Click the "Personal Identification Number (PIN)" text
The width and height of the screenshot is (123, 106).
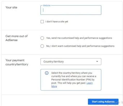71,80
